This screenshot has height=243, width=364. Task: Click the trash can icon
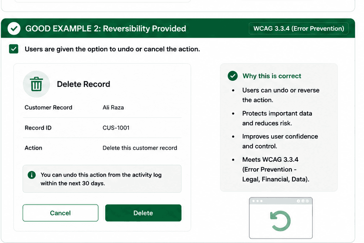click(x=36, y=84)
